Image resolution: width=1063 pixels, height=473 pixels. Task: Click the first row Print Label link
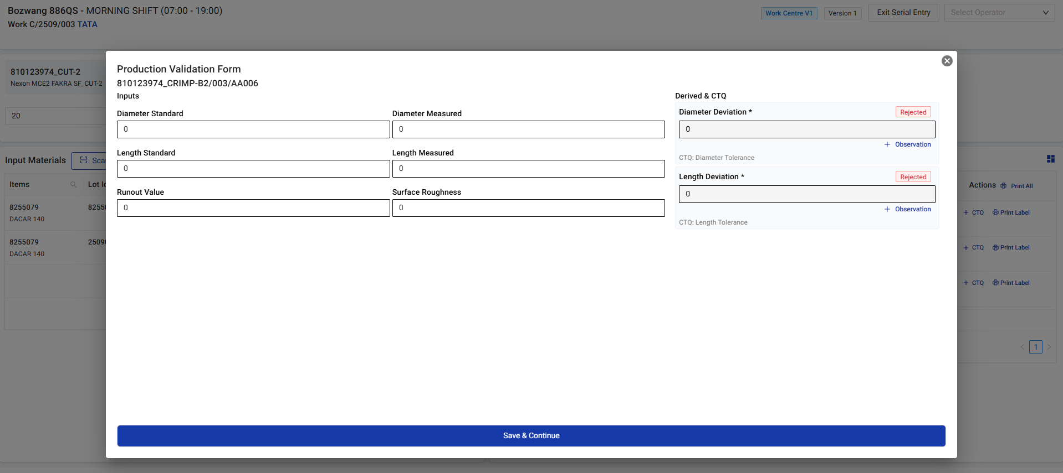click(1011, 212)
